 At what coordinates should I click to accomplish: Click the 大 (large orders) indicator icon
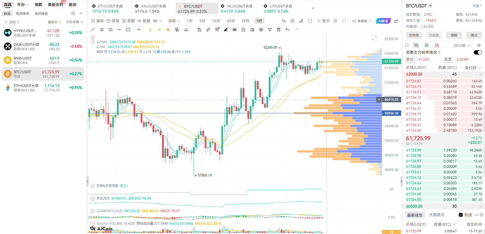159,30
